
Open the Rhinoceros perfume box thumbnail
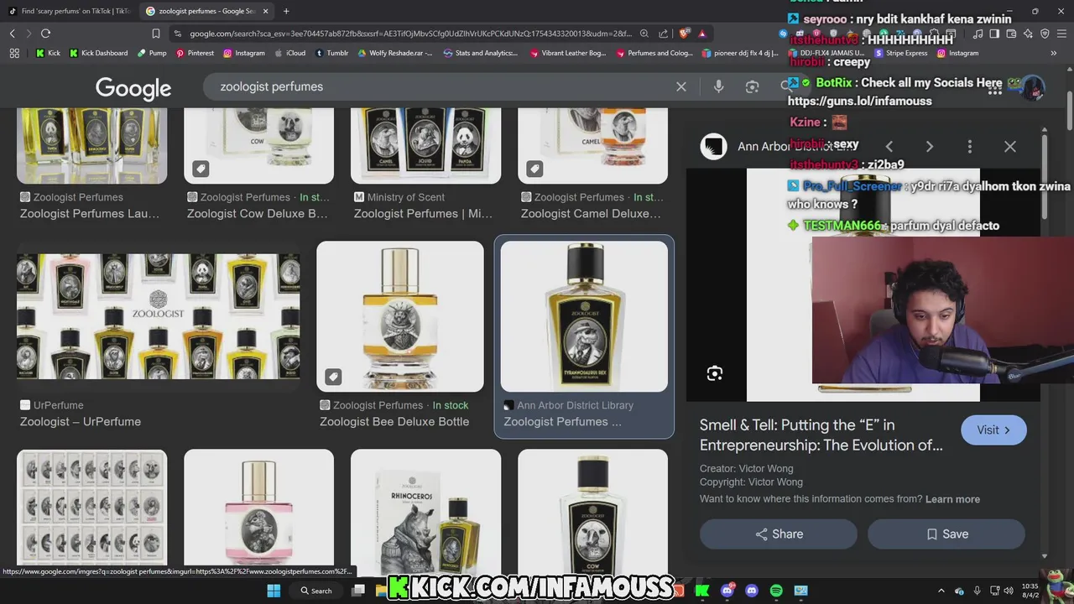(x=425, y=509)
